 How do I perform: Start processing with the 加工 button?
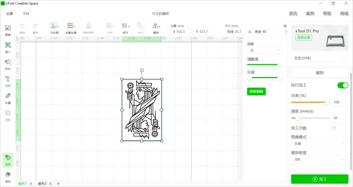coord(319,179)
